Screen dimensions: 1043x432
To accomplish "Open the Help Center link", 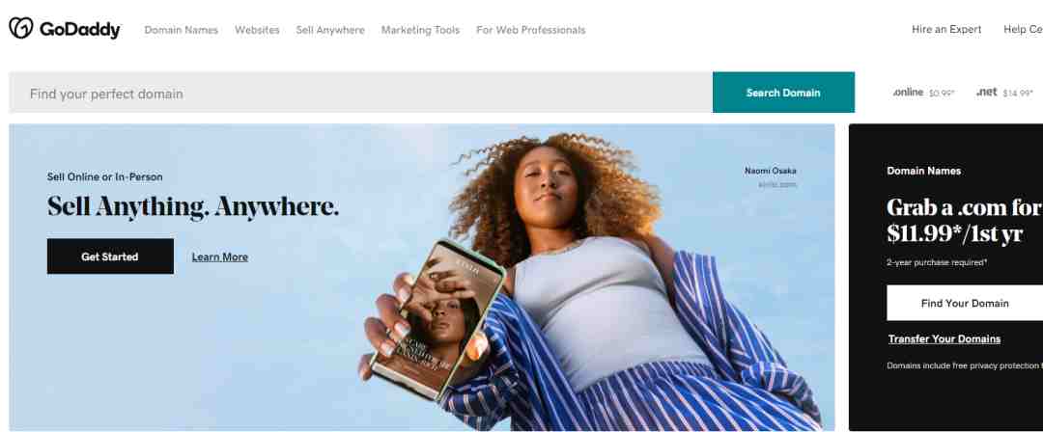I will coord(1023,29).
